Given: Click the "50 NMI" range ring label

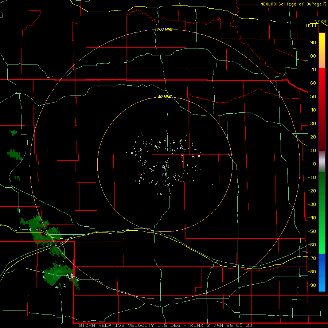Looking at the screenshot, I should pyautogui.click(x=165, y=97).
